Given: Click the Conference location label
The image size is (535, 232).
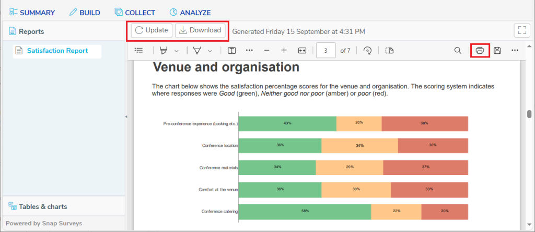Looking at the screenshot, I should click(x=220, y=145).
